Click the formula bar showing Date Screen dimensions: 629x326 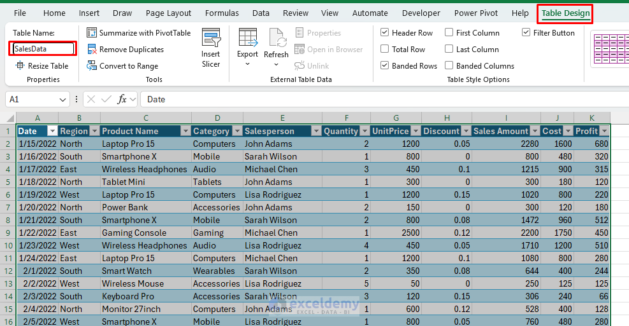tap(384, 99)
